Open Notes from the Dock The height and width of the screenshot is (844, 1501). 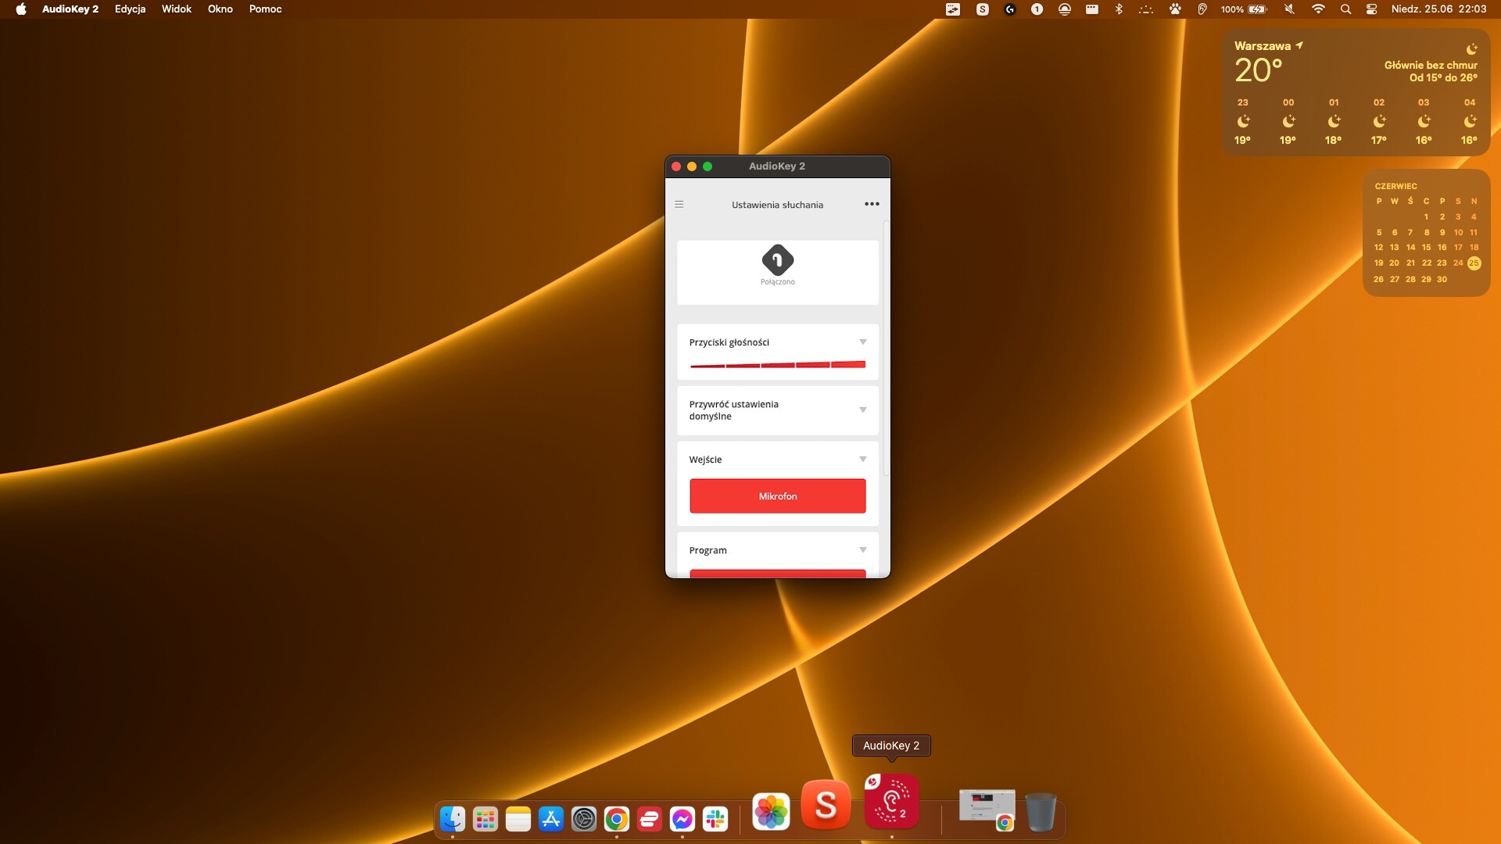click(518, 818)
